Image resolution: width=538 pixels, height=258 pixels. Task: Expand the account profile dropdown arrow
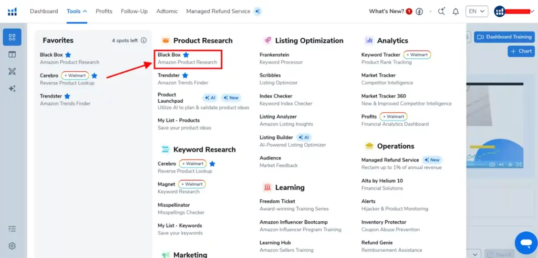tap(532, 12)
